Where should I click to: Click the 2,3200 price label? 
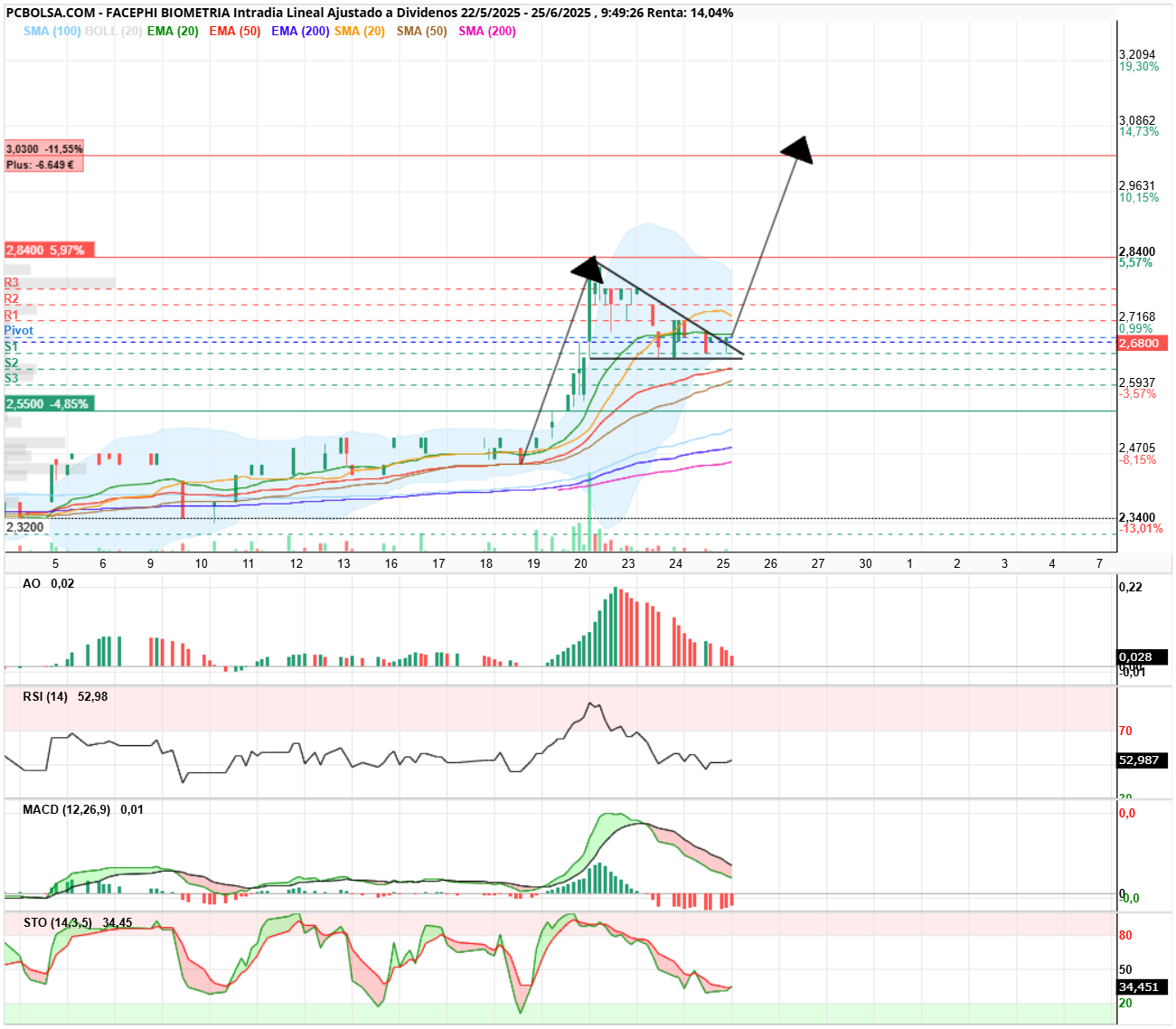click(25, 527)
